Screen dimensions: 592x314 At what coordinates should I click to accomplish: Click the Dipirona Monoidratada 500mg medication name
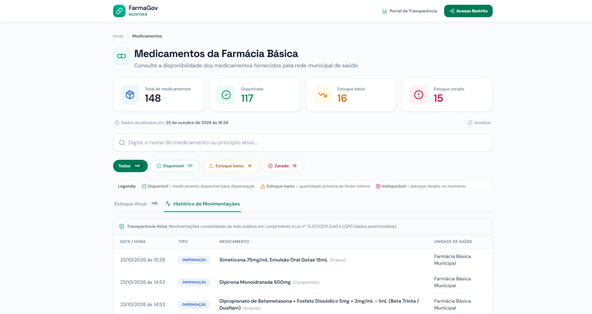coord(255,282)
